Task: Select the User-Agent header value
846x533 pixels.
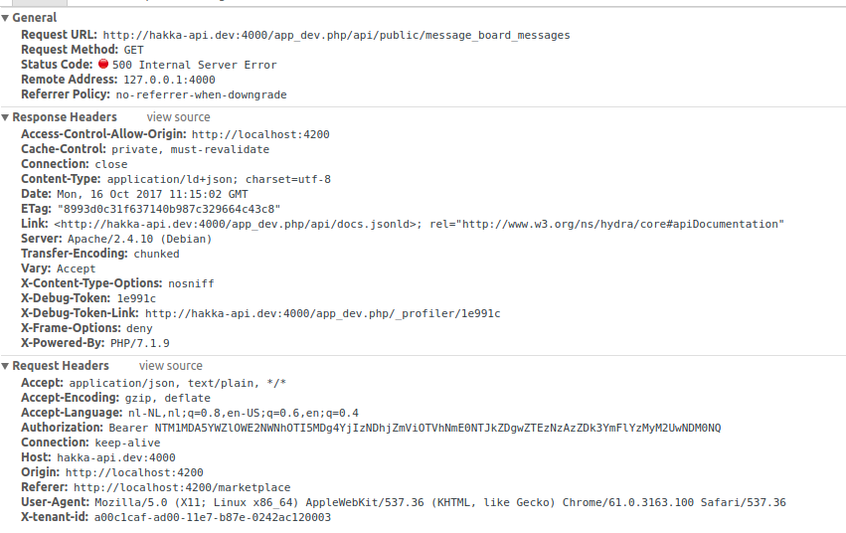Action: pyautogui.click(x=440, y=502)
